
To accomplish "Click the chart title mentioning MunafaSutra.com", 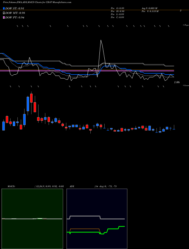I will (37, 2).
